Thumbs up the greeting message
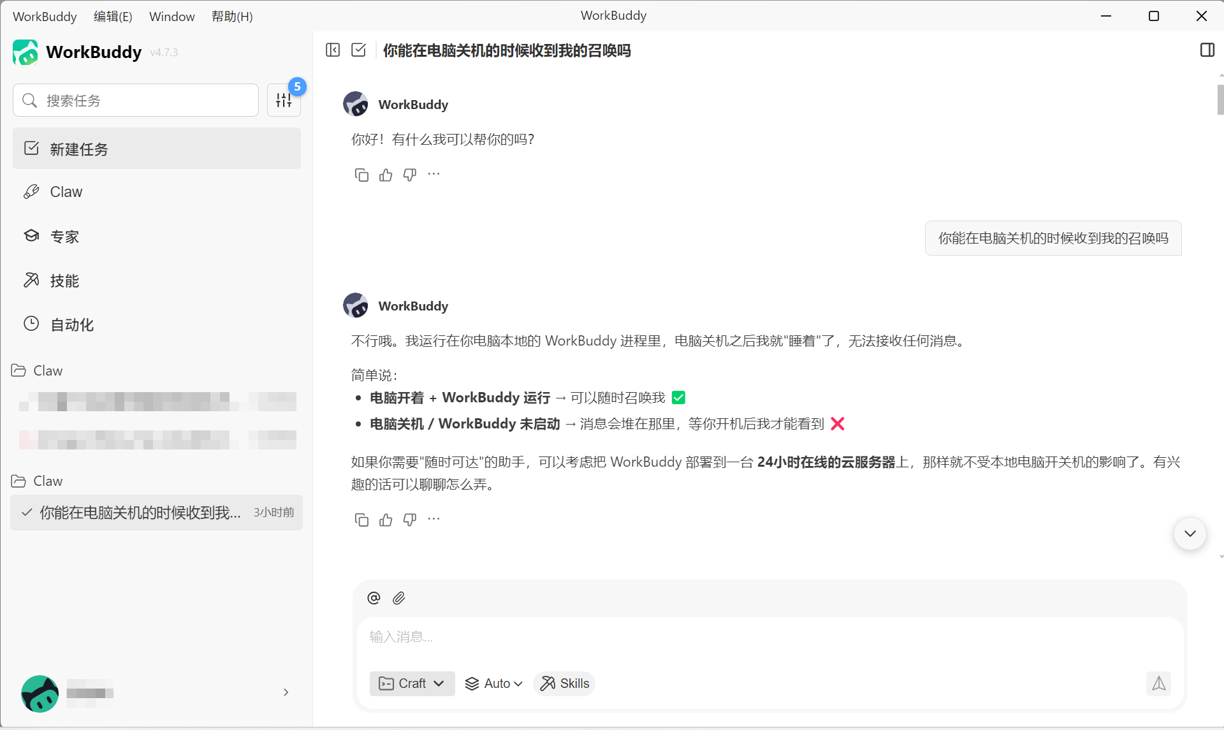1224x730 pixels. [386, 175]
